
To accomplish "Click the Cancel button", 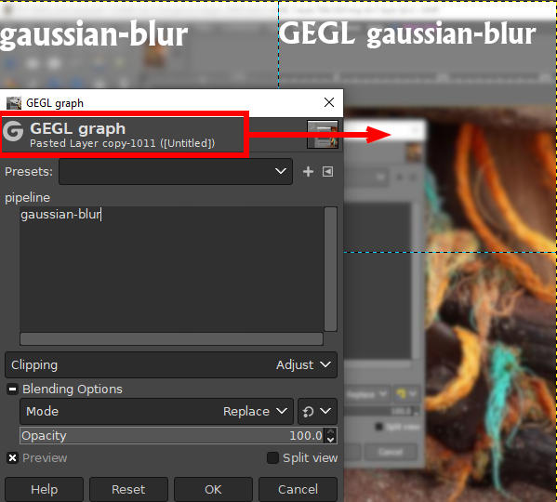I will tap(298, 490).
